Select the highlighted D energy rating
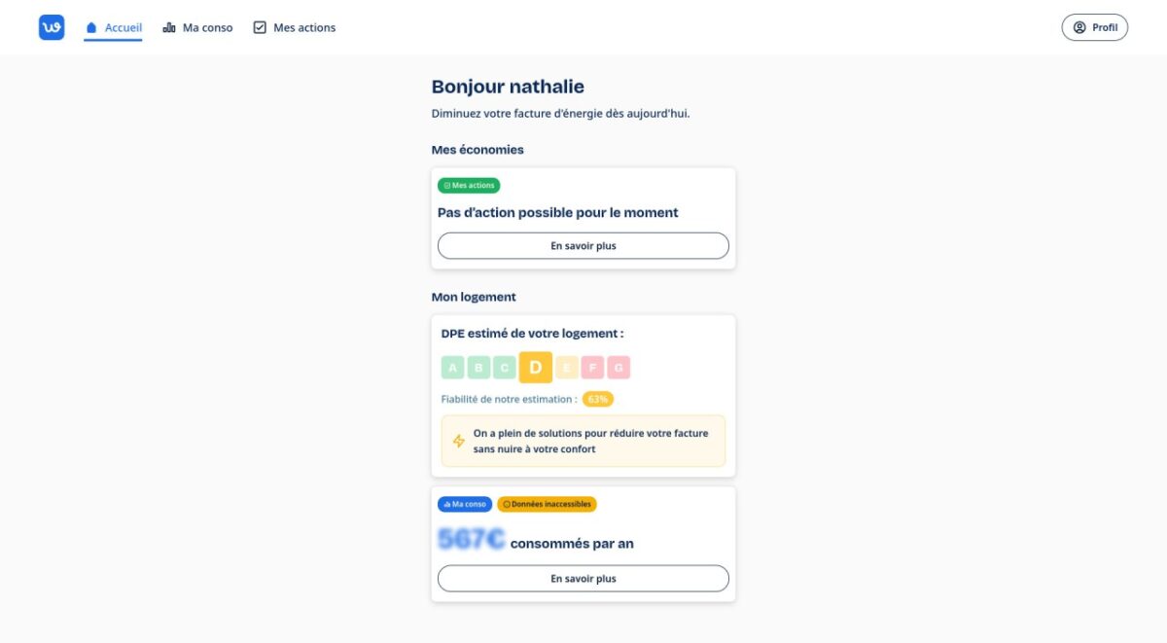The width and height of the screenshot is (1167, 643). tap(536, 368)
